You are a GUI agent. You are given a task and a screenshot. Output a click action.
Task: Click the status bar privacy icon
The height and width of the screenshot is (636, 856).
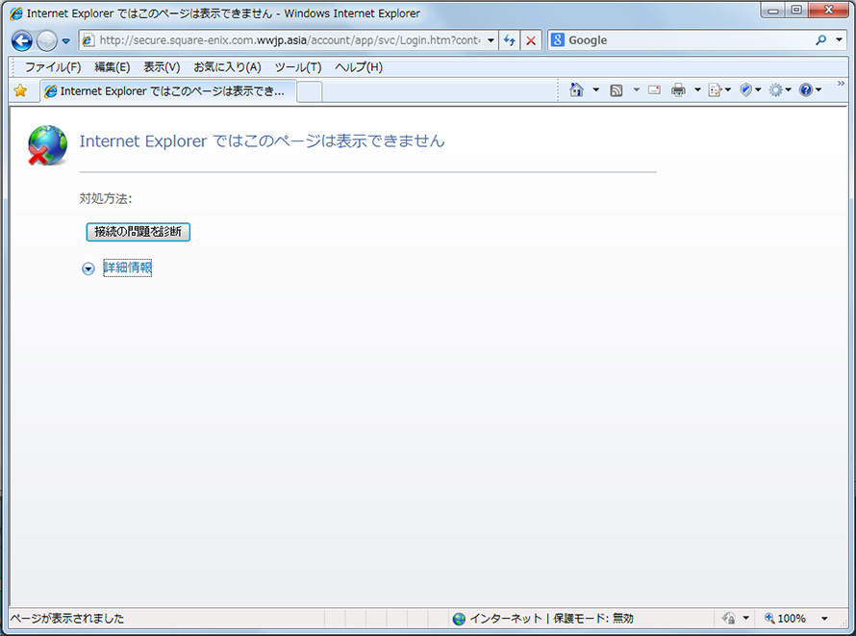click(728, 618)
